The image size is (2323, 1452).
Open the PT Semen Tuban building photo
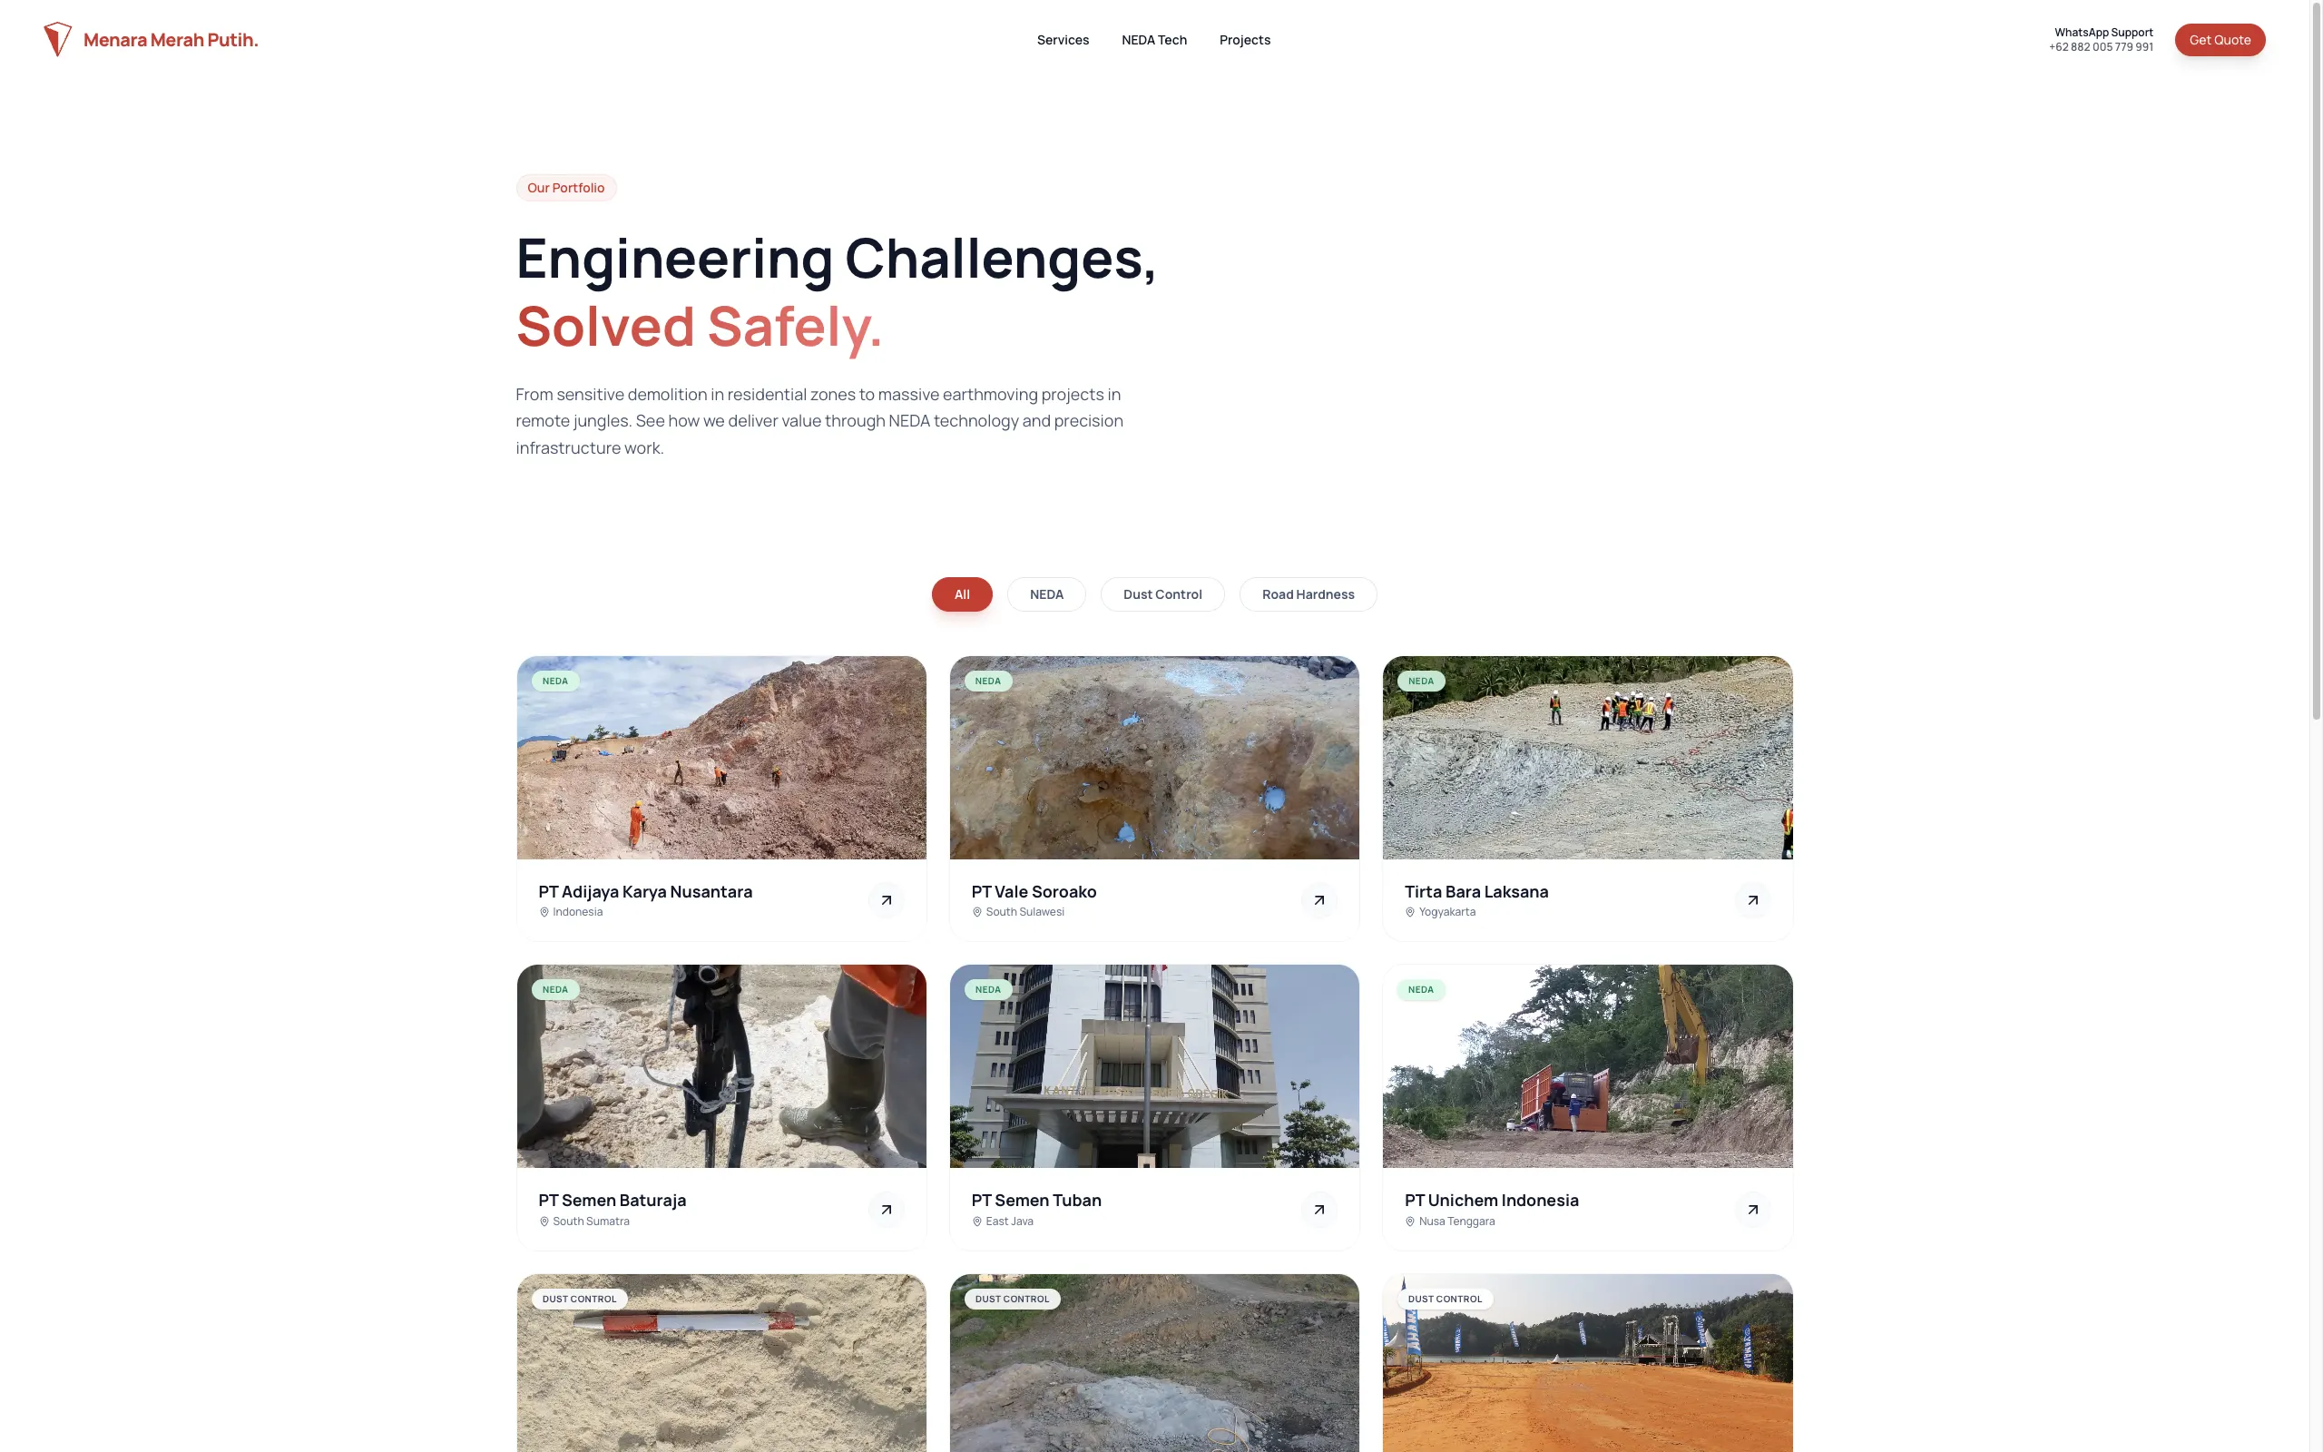1154,1066
